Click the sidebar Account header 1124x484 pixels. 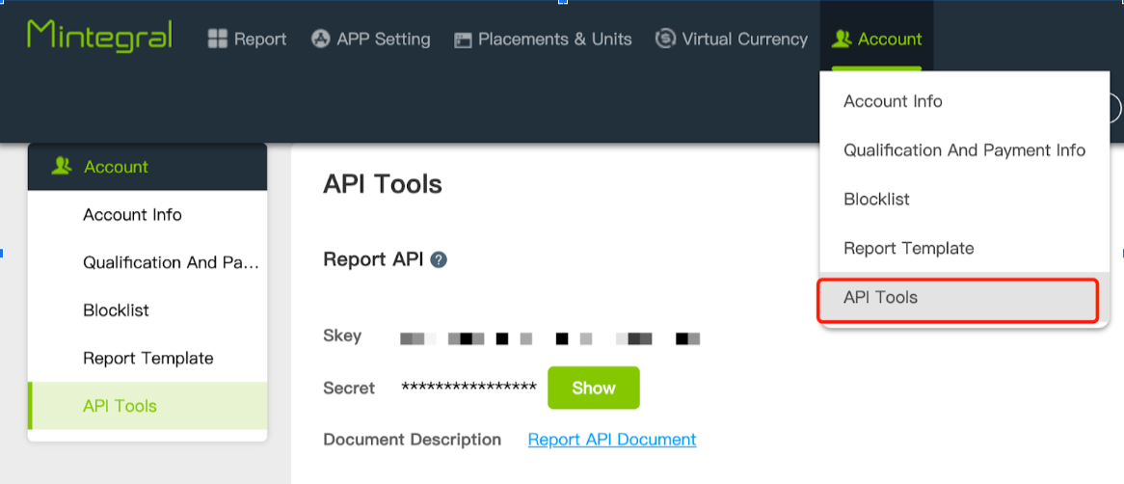147,167
